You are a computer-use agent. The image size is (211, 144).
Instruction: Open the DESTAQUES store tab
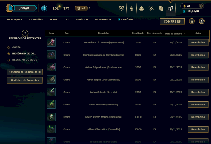click(x=15, y=19)
